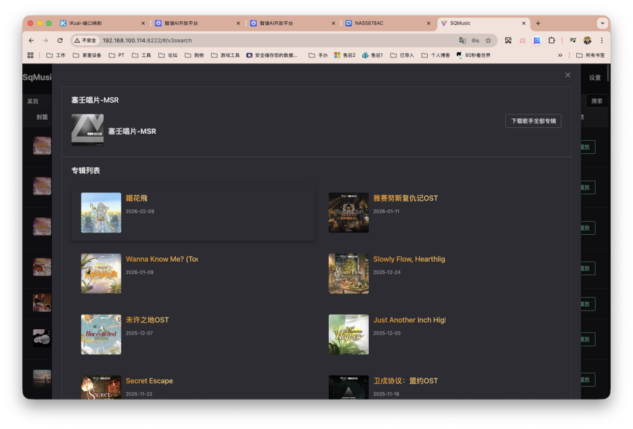Click the back navigation arrow

[x=30, y=40]
